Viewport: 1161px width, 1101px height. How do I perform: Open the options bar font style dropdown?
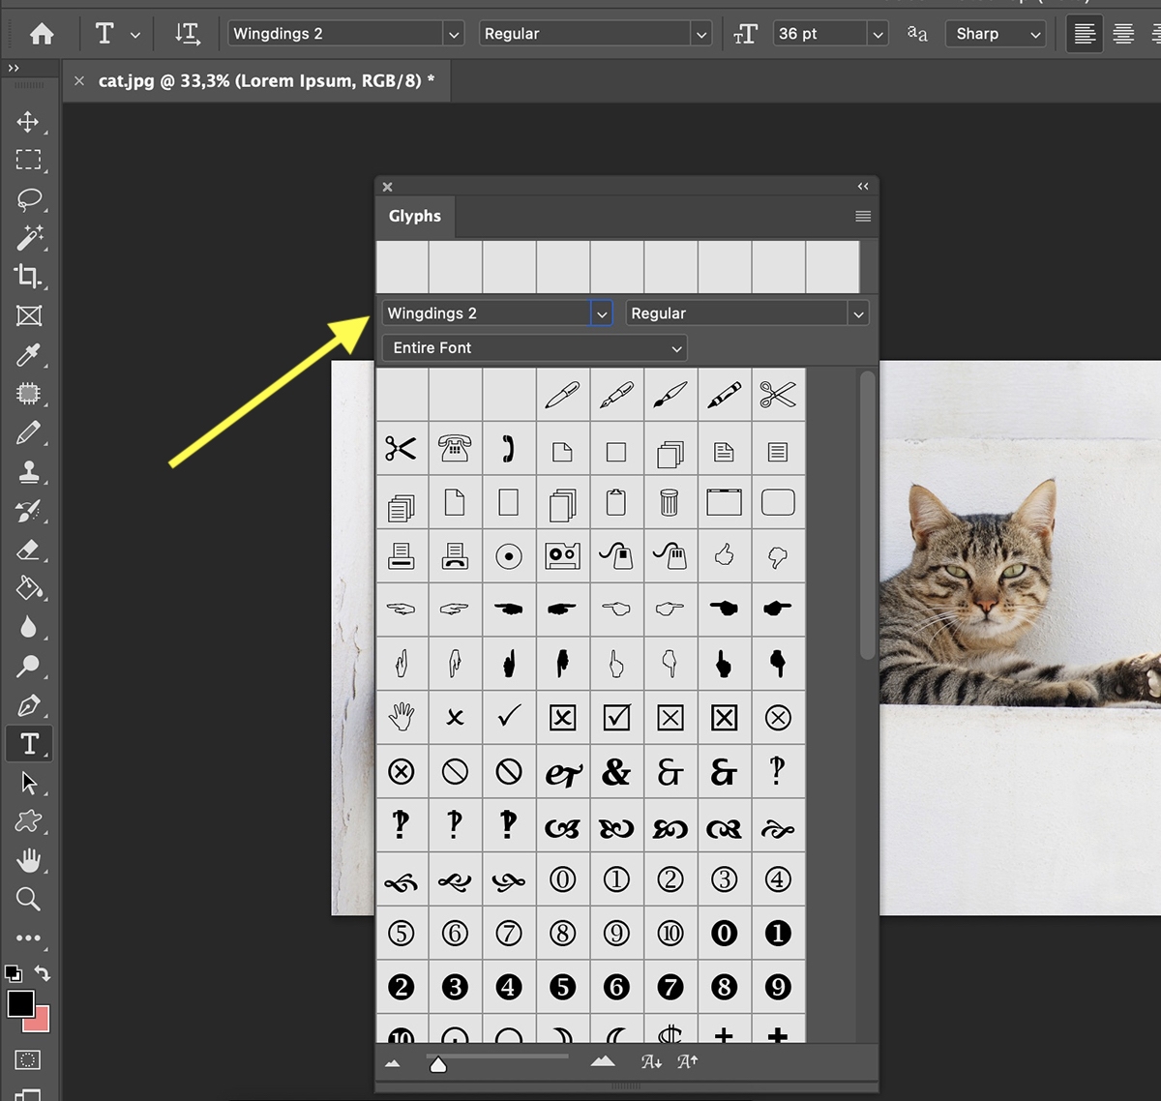[x=701, y=35]
